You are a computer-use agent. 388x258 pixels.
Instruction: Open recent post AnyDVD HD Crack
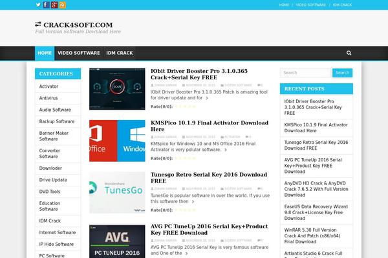[316, 189]
